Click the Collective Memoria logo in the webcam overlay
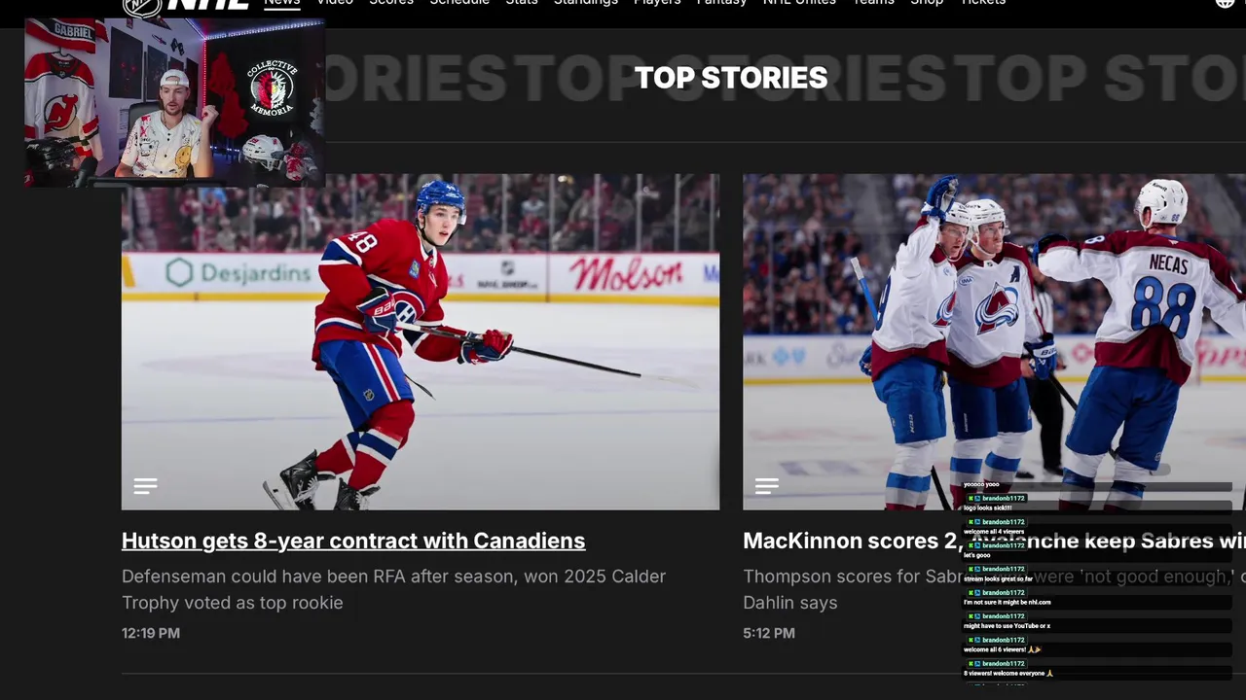Viewport: 1246px width, 700px height. point(272,89)
